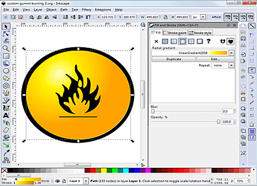Open the Layer 1 selector dropdown
The image size is (257, 186).
86,181
